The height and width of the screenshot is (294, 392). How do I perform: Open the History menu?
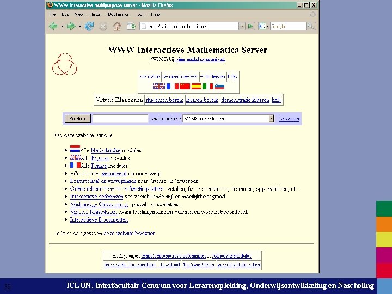95,14
